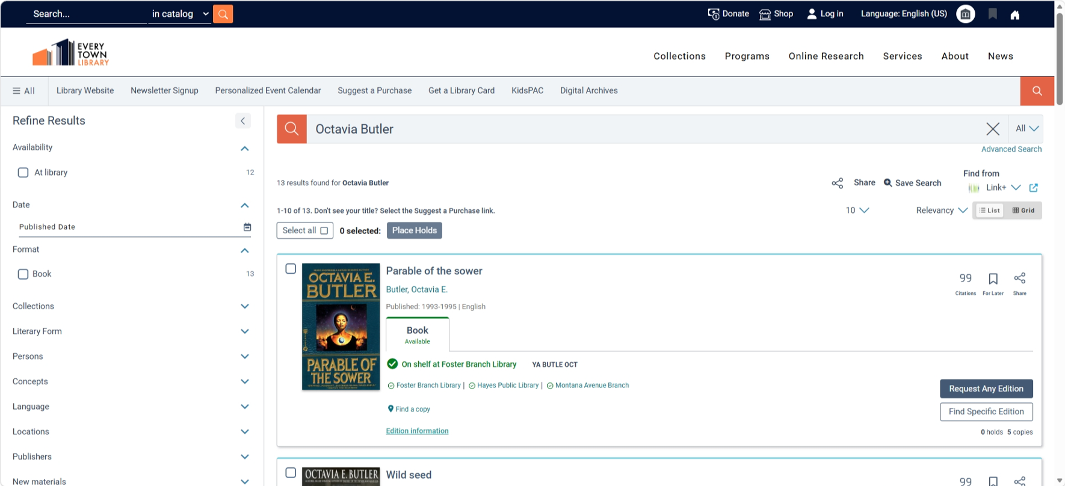View Citations for Parable of the sower
The width and height of the screenshot is (1065, 486).
pos(966,284)
